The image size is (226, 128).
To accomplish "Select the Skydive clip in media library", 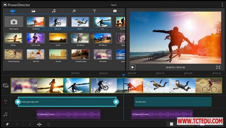I will (x=80, y=22).
